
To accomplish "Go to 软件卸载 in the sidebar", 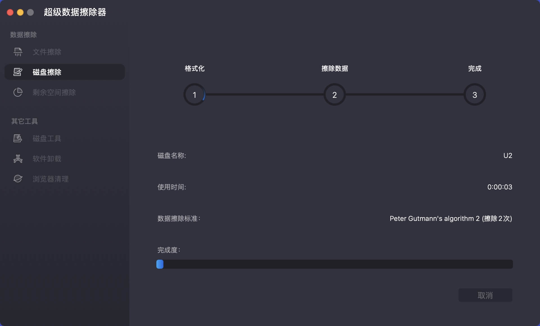I will pyautogui.click(x=47, y=159).
